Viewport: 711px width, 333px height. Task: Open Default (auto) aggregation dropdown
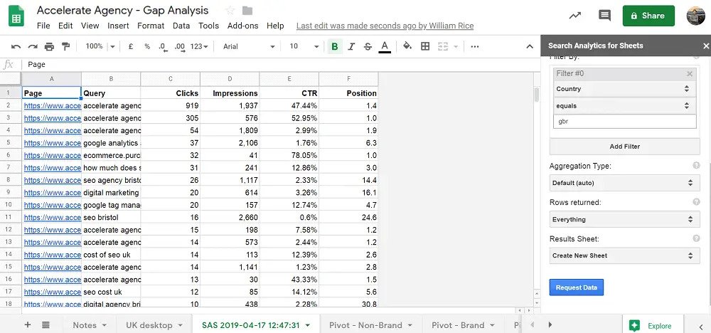click(624, 183)
